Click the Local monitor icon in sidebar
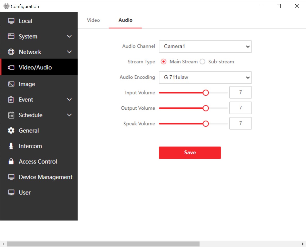The image size is (306, 247). (x=11, y=21)
